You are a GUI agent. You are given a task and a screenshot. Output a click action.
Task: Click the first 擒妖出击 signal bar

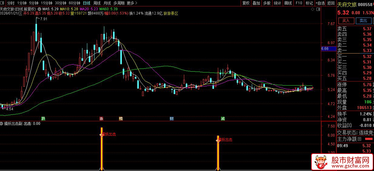(102, 149)
